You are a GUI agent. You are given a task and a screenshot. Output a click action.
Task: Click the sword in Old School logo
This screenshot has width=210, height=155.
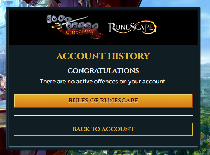(x=70, y=22)
